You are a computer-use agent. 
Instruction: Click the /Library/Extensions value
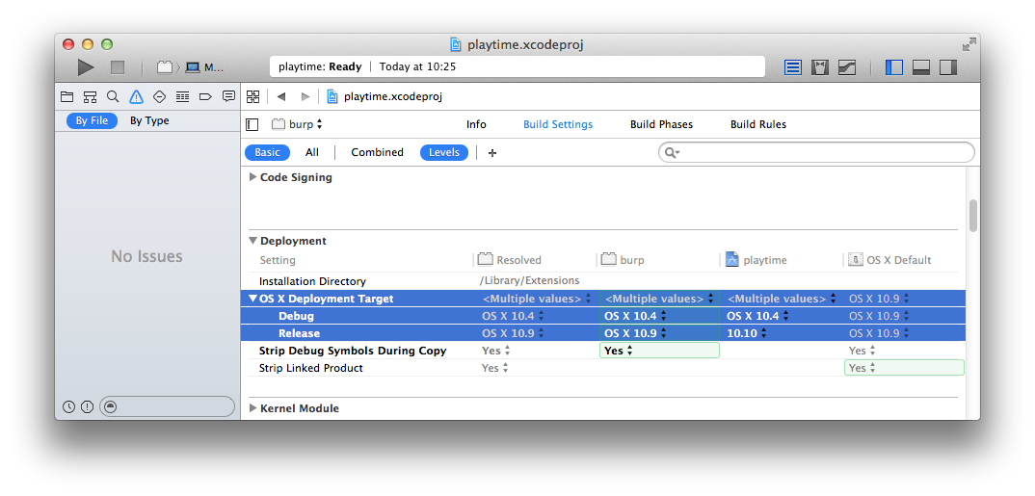pyautogui.click(x=529, y=281)
